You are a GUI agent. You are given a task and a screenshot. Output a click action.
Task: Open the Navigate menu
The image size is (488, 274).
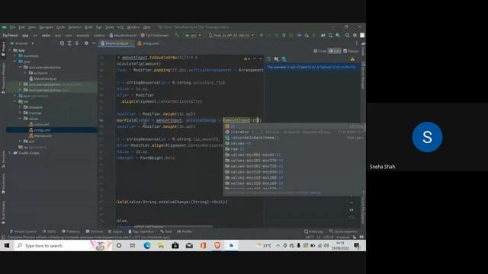pos(46,27)
